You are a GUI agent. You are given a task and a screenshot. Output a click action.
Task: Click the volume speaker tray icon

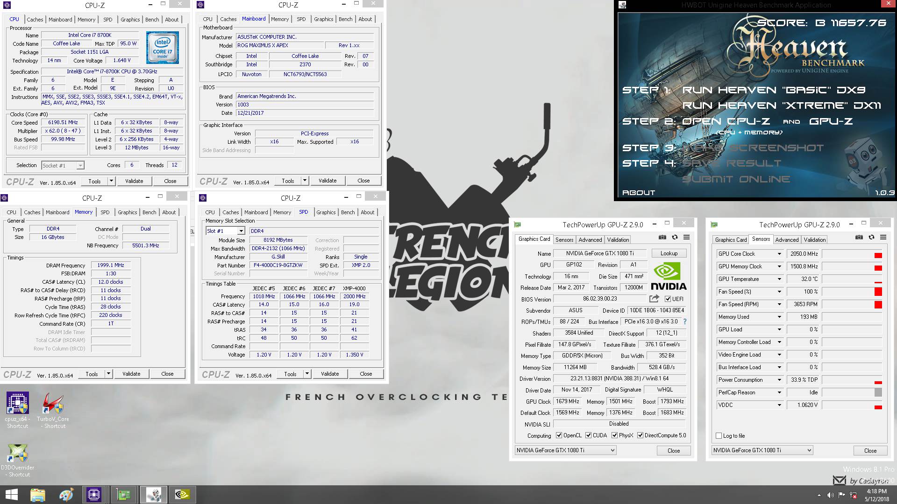[x=830, y=495]
